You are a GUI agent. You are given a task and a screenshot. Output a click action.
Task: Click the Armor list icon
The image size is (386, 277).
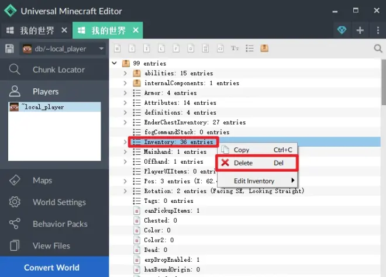click(137, 93)
